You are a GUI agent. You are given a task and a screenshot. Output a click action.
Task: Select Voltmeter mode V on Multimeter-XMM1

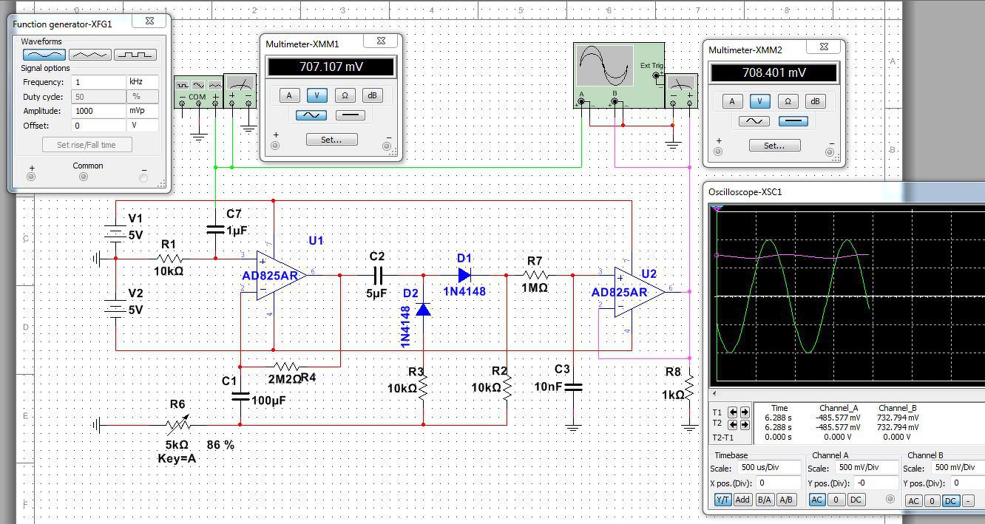pyautogui.click(x=317, y=95)
